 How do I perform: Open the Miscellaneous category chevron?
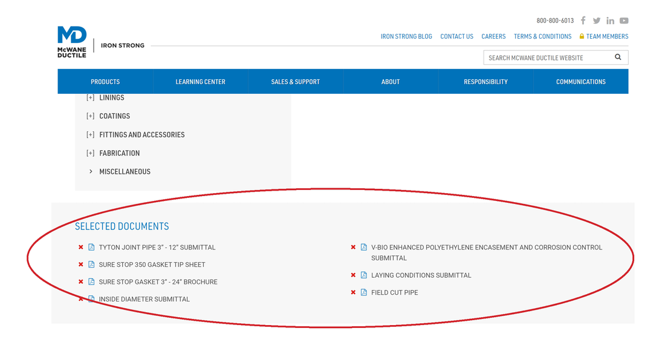[90, 171]
